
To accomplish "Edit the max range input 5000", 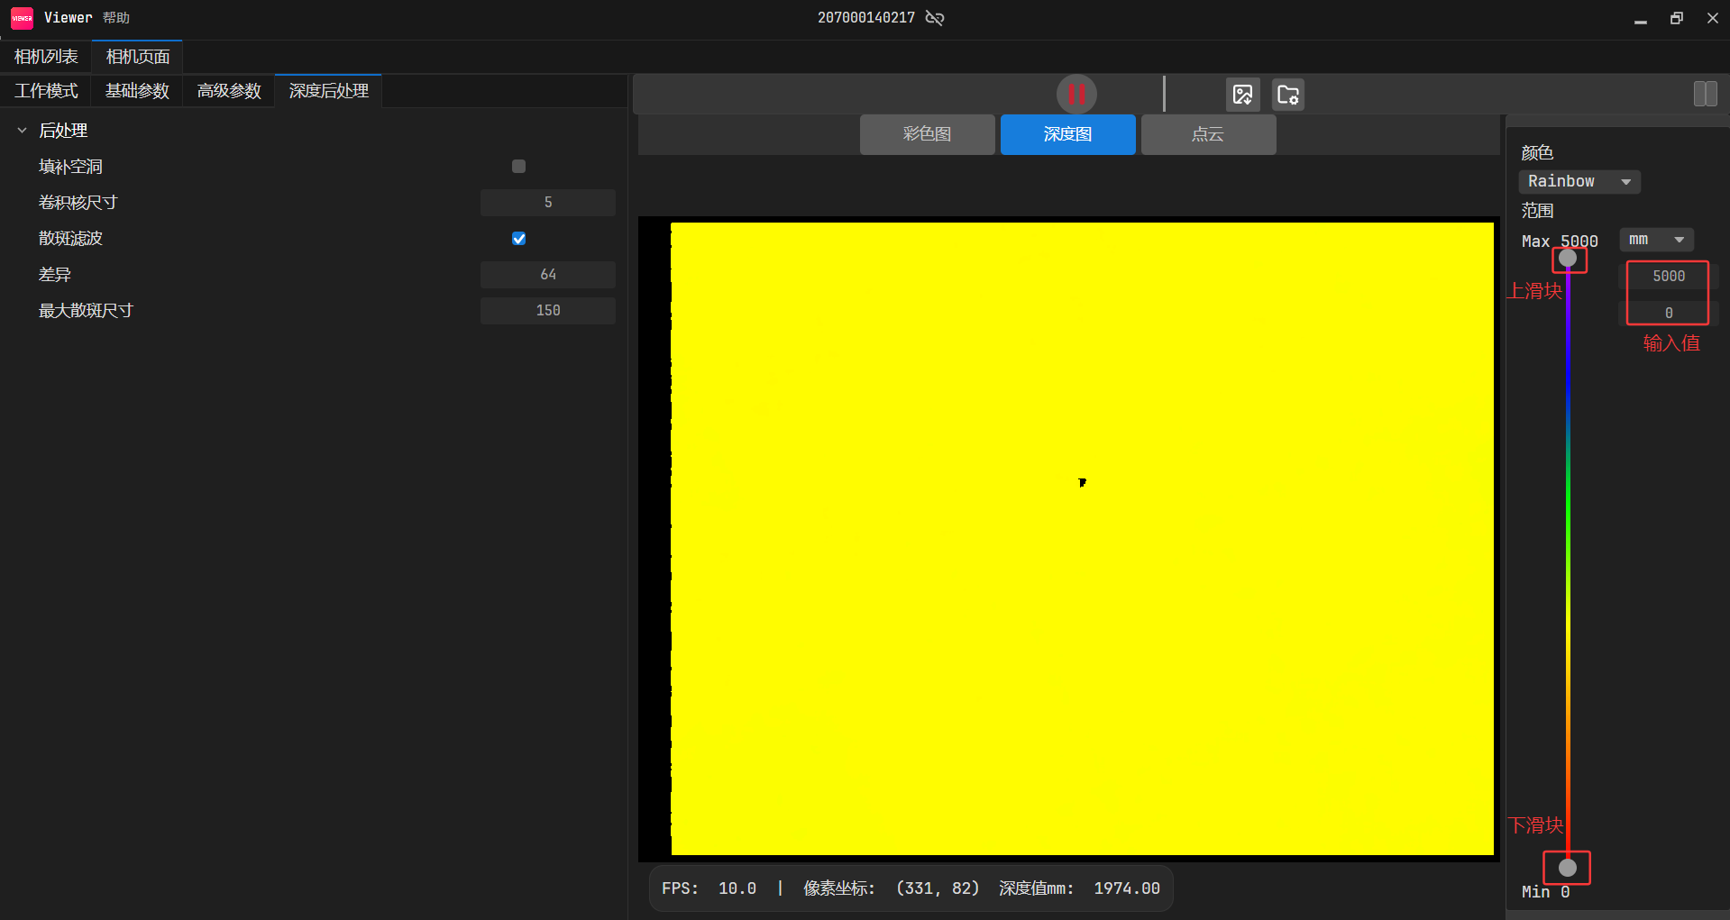I will [1669, 277].
